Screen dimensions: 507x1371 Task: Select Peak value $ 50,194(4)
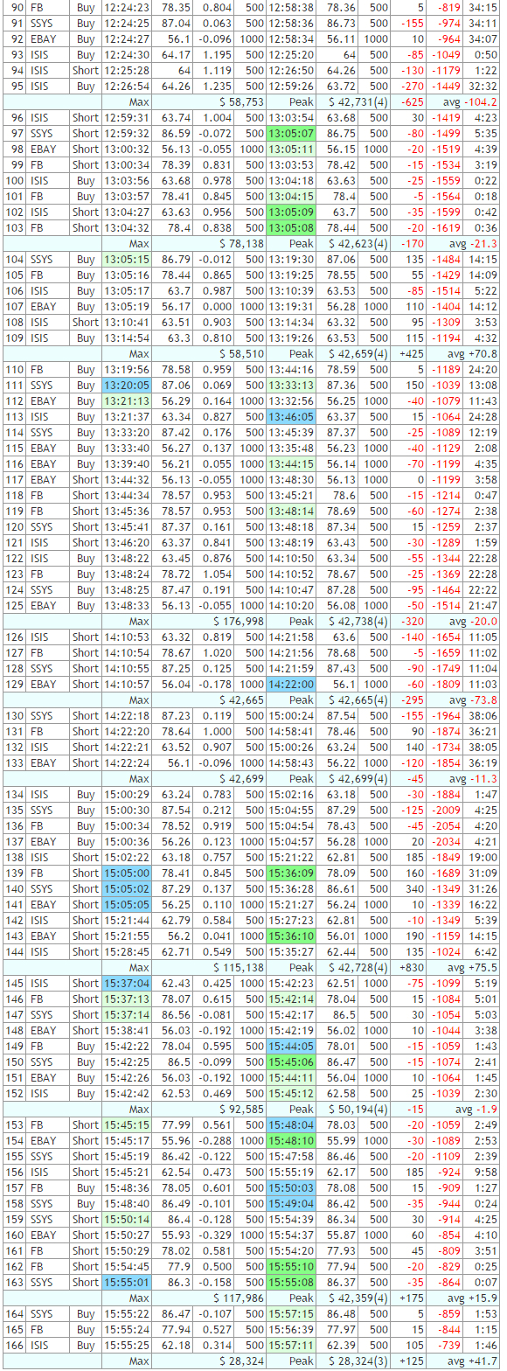(x=359, y=1109)
